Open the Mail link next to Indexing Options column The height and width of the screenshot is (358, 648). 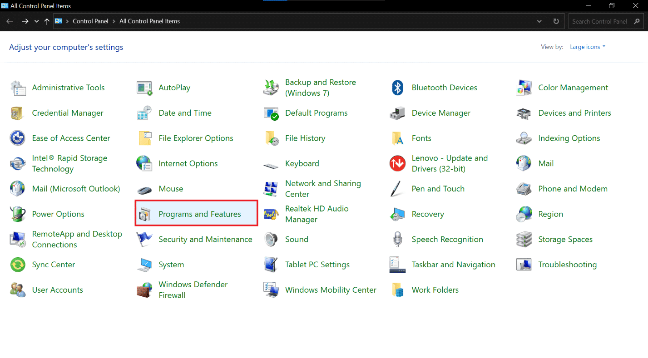point(546,164)
